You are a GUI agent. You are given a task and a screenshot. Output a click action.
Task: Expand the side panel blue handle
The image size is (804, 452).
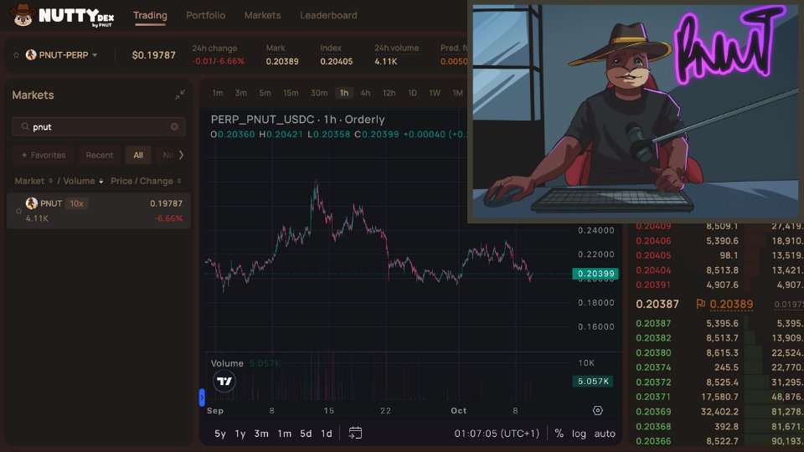coord(202,397)
